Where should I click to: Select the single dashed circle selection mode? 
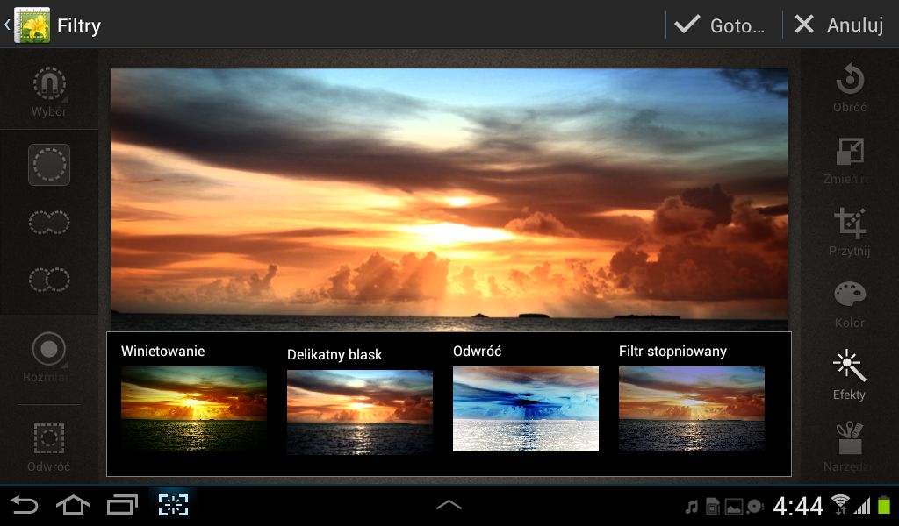click(49, 165)
